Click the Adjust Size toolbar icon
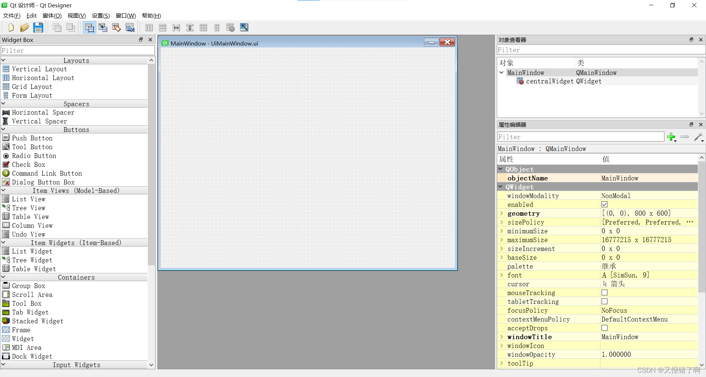 (x=244, y=28)
